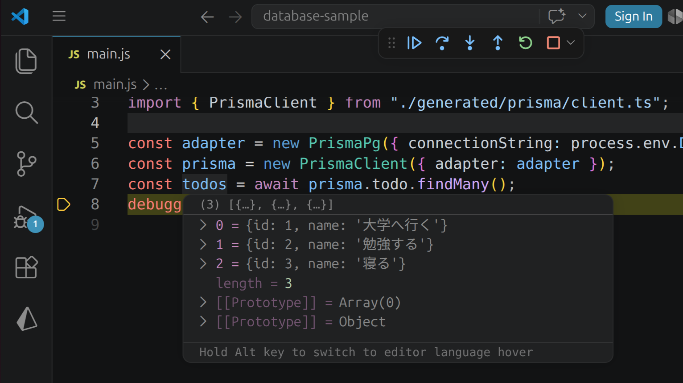Expand item 0 with id 1
The height and width of the screenshot is (383, 683).
tap(203, 225)
